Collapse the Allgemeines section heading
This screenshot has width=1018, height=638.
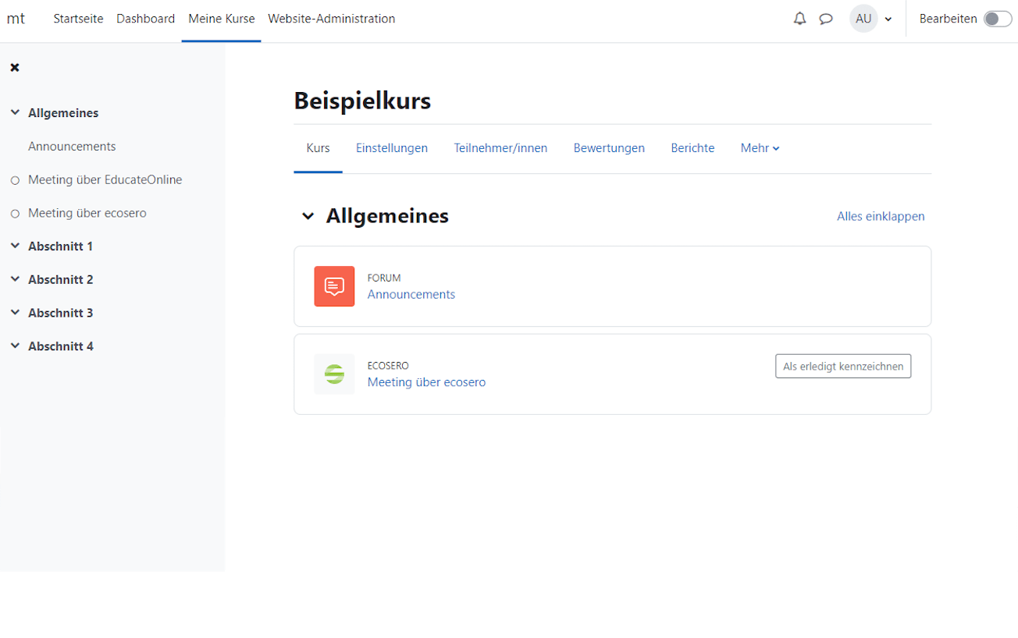pyautogui.click(x=308, y=216)
